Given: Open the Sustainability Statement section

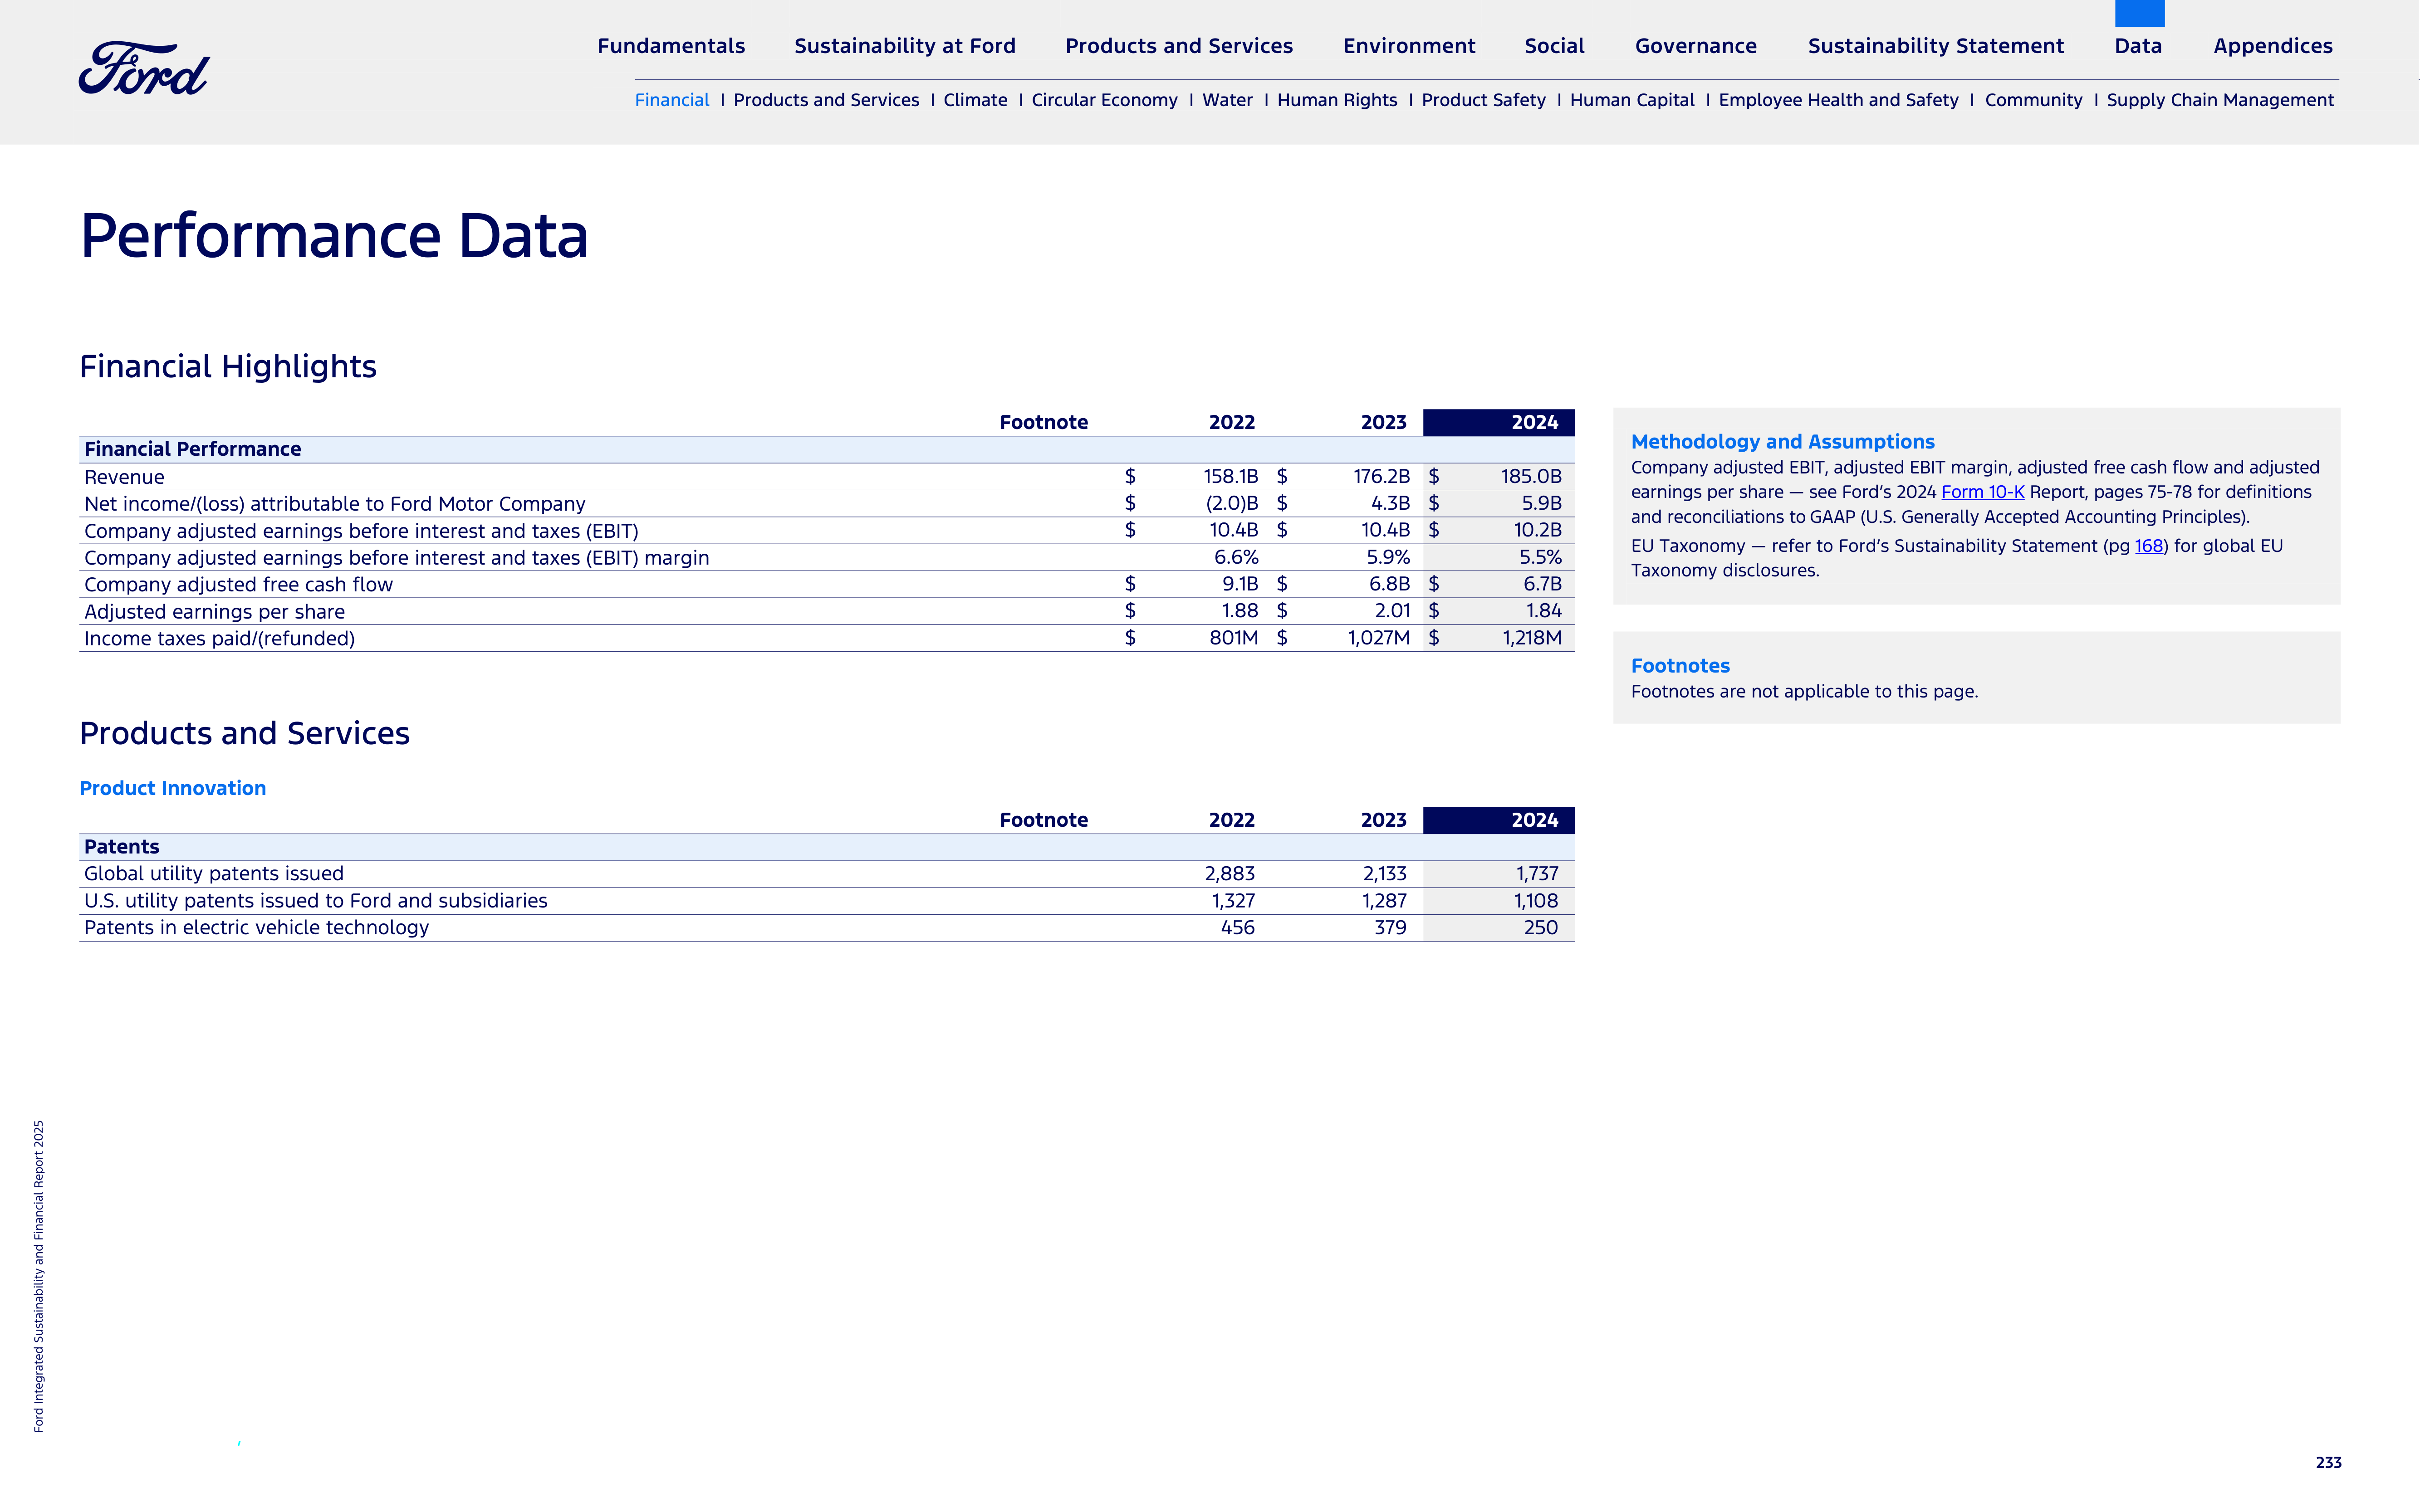Looking at the screenshot, I should pyautogui.click(x=1936, y=46).
